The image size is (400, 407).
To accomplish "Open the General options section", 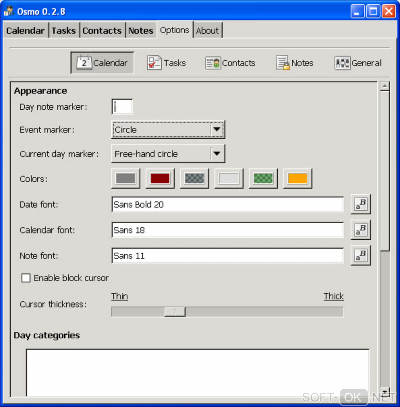I will (x=358, y=63).
